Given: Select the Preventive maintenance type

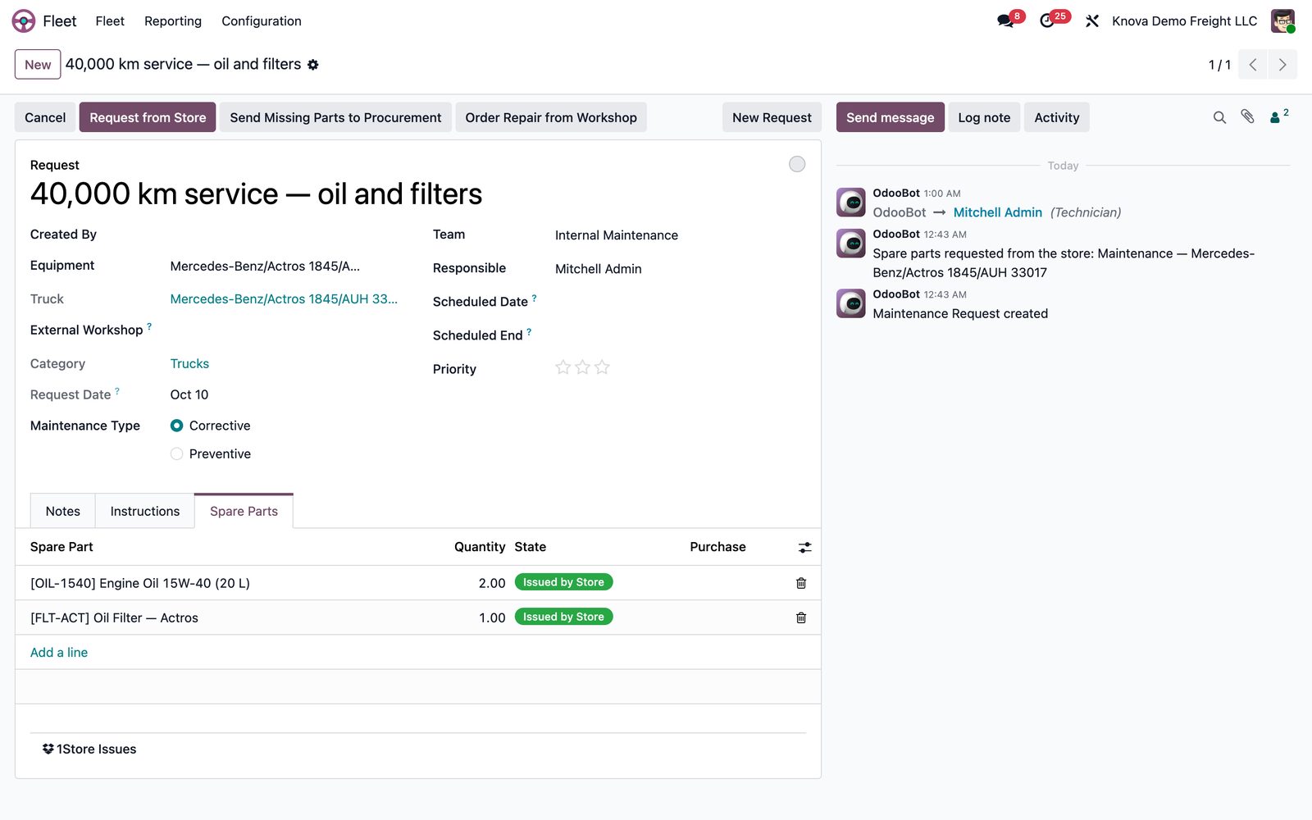Looking at the screenshot, I should pos(176,453).
